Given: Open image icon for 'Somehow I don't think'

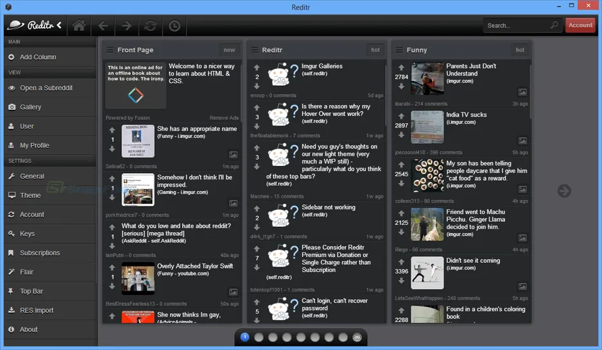Looking at the screenshot, I should coord(233,204).
